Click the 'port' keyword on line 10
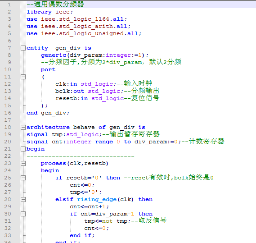 click(x=48, y=70)
